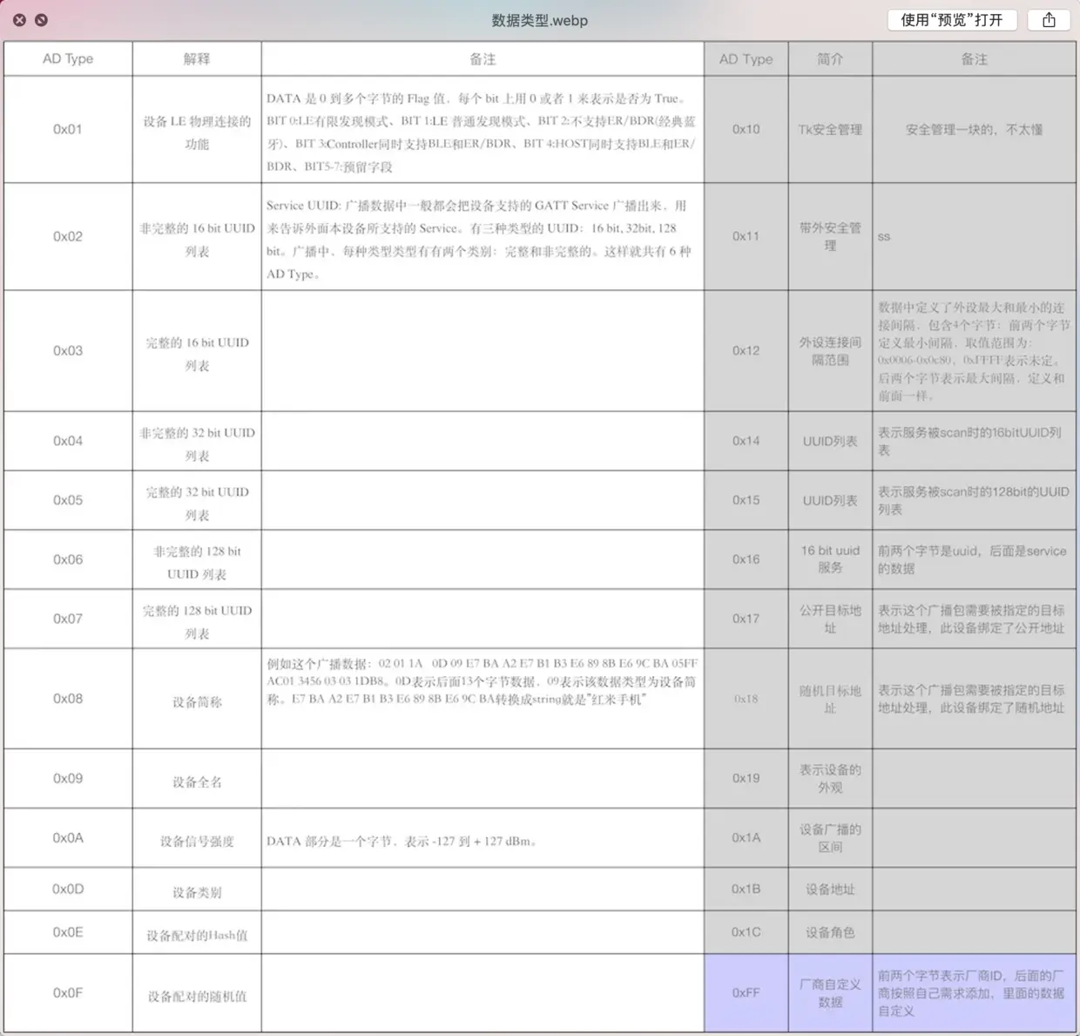Click the left AD Type column header

pyautogui.click(x=67, y=58)
